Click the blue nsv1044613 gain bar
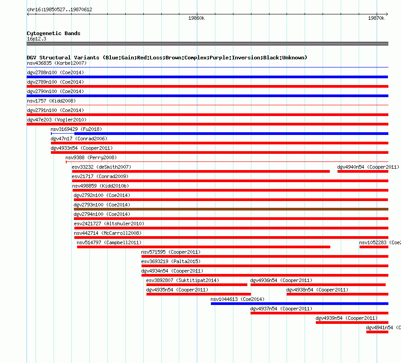This screenshot has height=363, width=401. coord(300,304)
